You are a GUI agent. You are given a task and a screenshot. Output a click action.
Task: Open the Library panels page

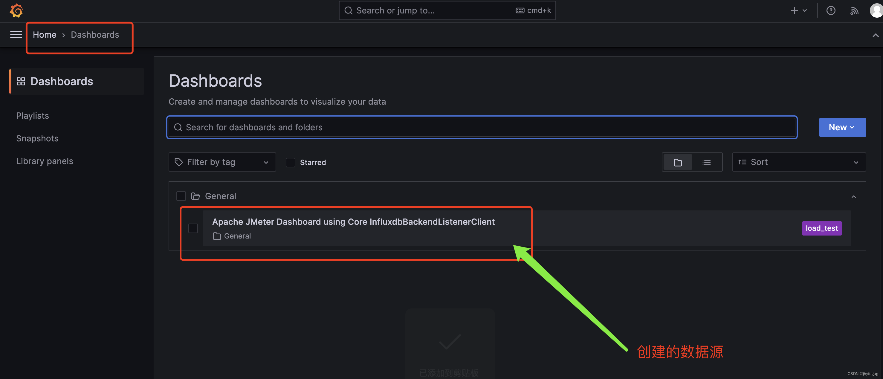click(x=45, y=161)
